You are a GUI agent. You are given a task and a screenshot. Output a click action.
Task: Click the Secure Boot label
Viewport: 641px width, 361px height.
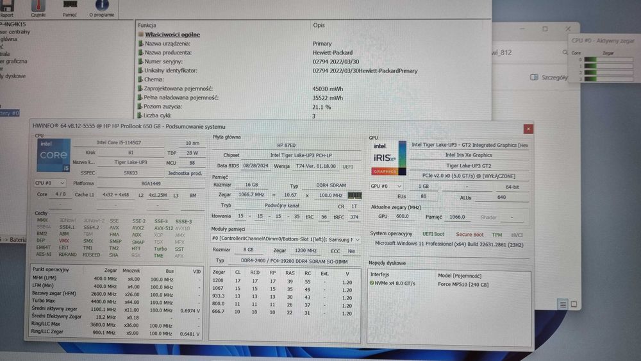pyautogui.click(x=469, y=235)
